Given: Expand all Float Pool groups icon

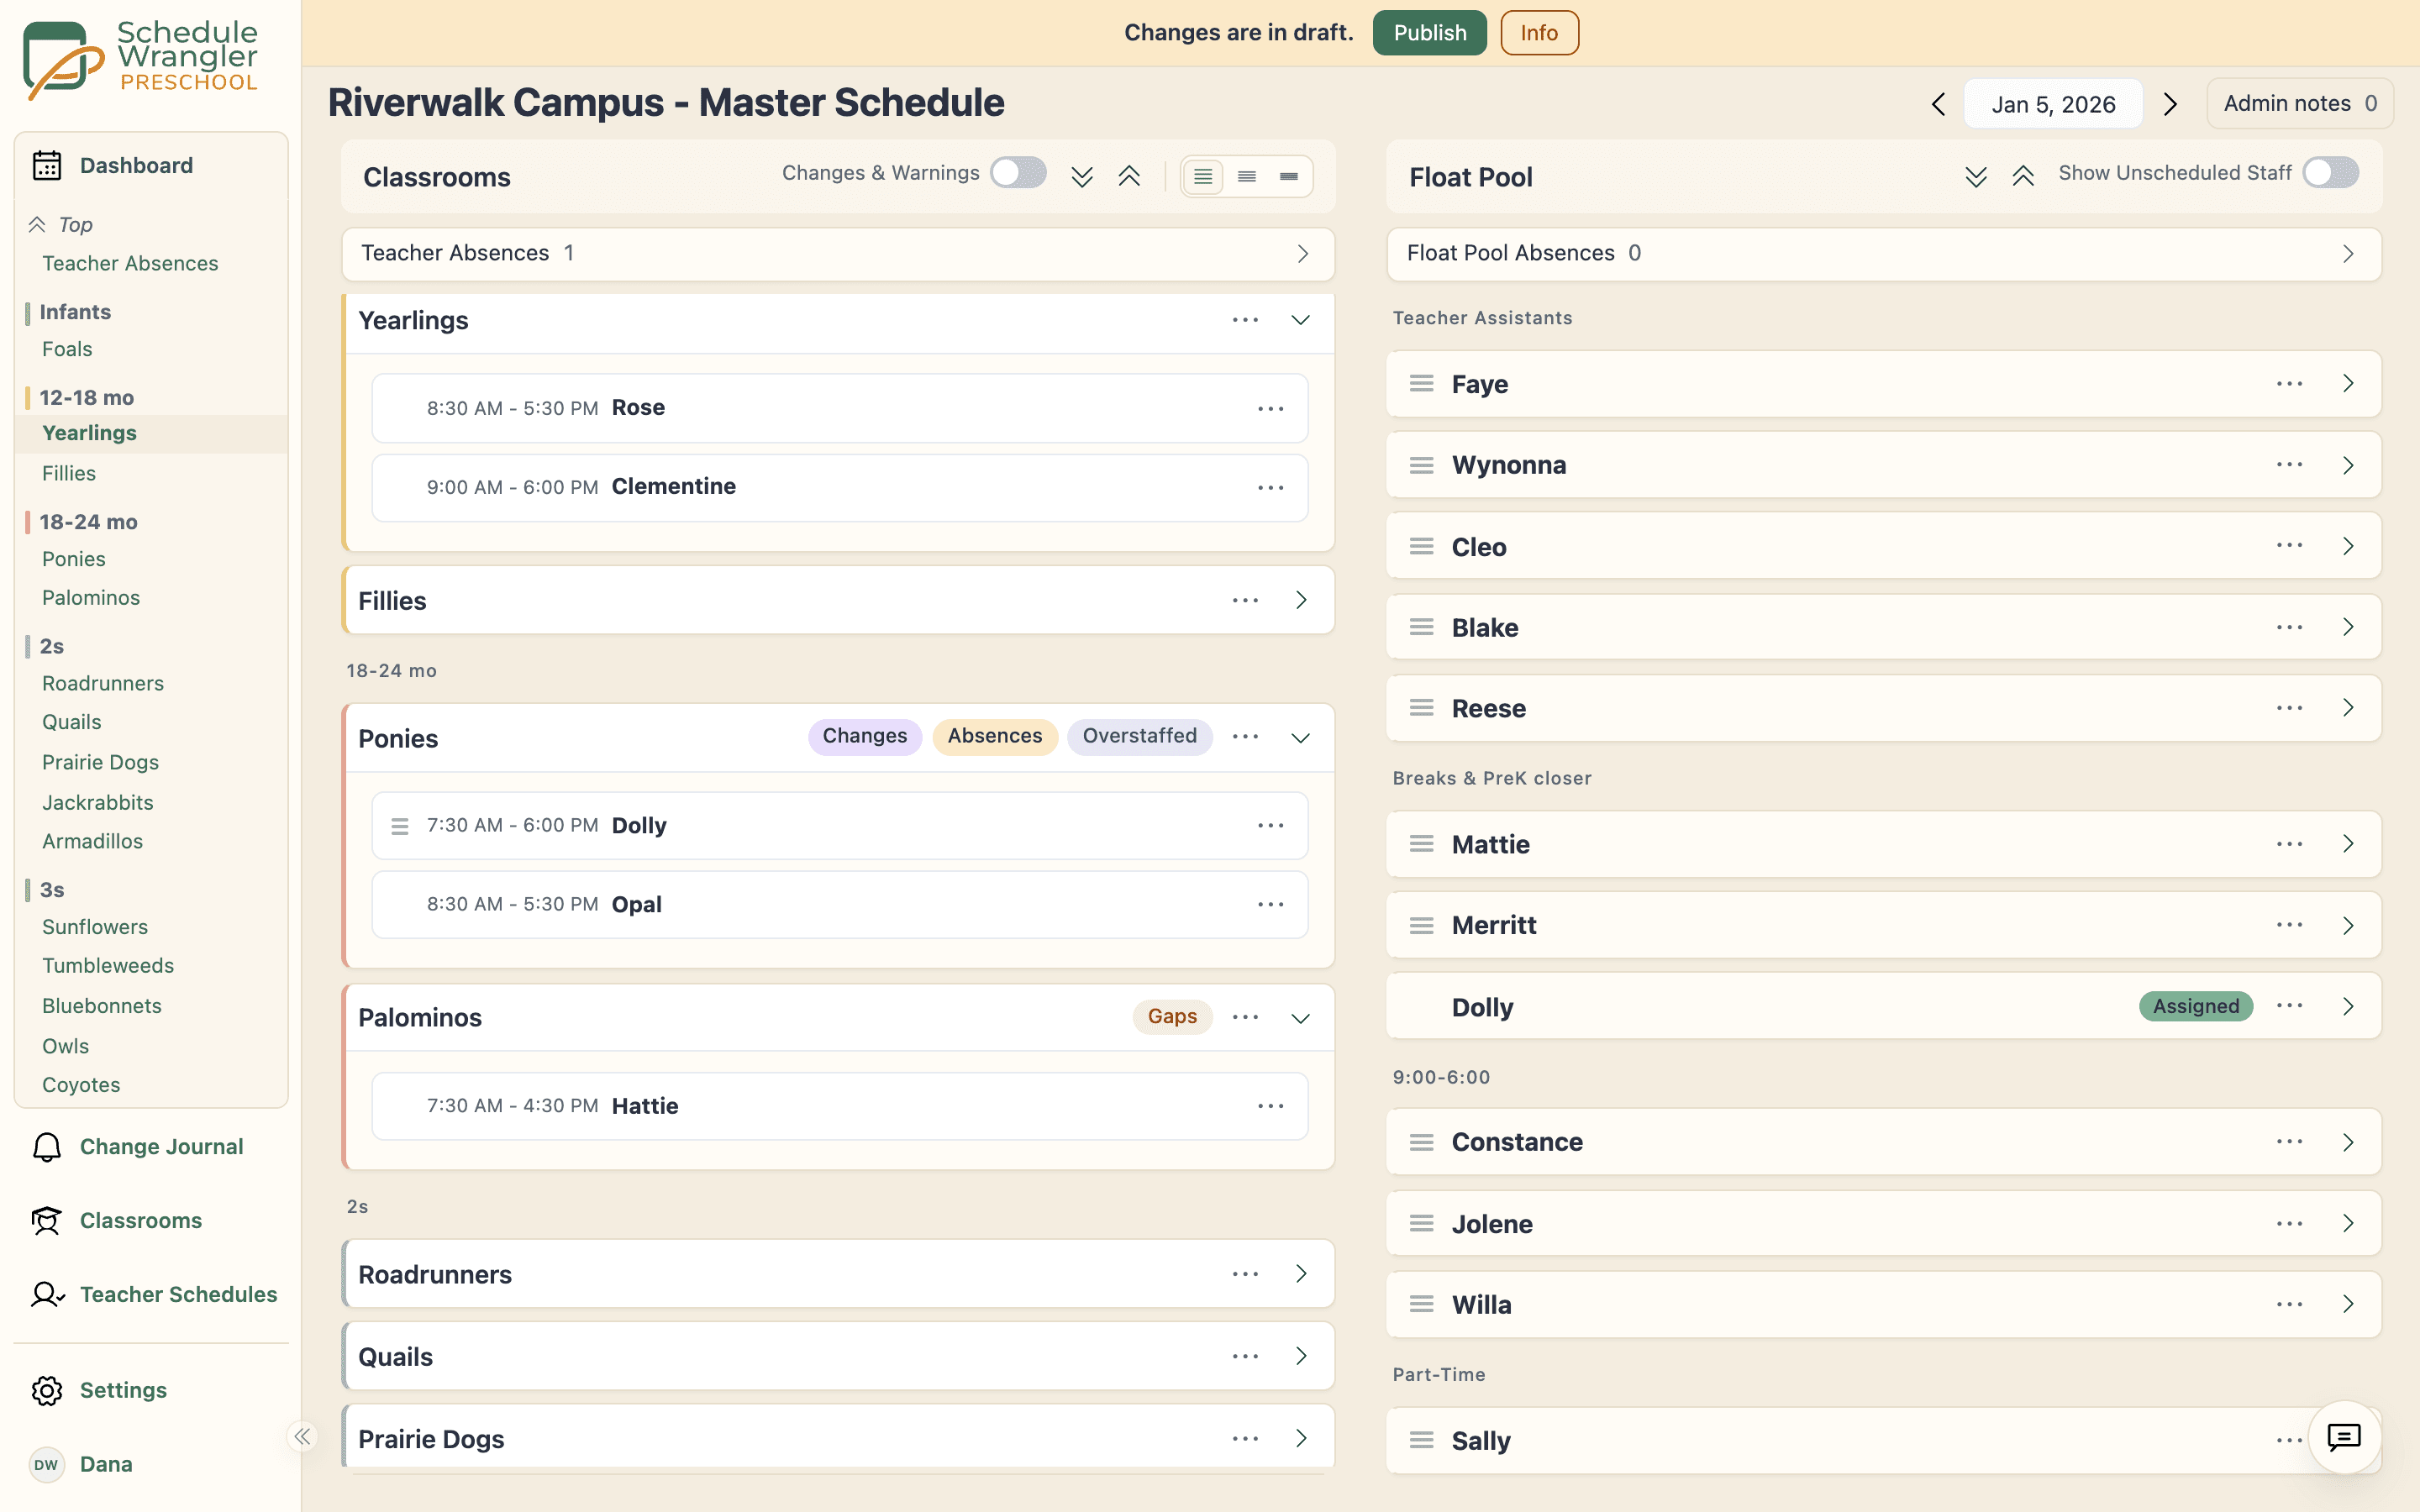Looking at the screenshot, I should click(1976, 177).
